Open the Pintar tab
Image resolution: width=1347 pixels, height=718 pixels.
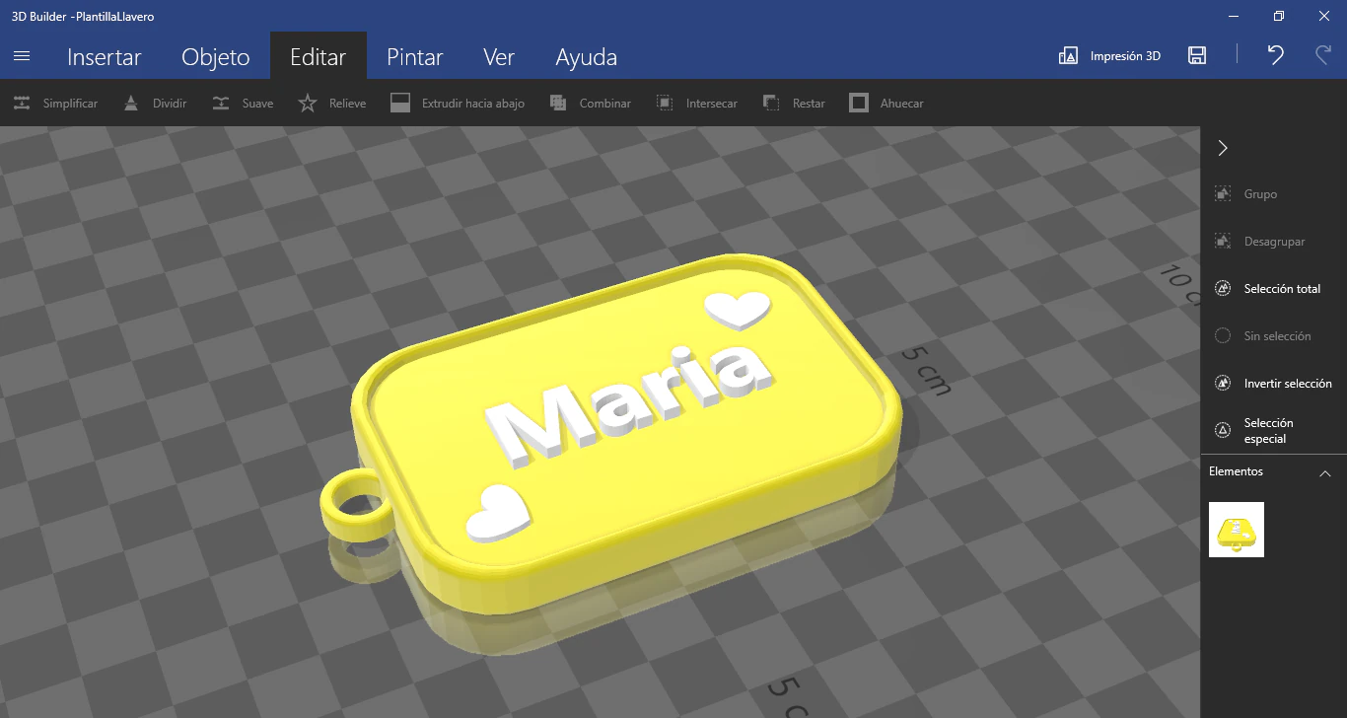[414, 56]
